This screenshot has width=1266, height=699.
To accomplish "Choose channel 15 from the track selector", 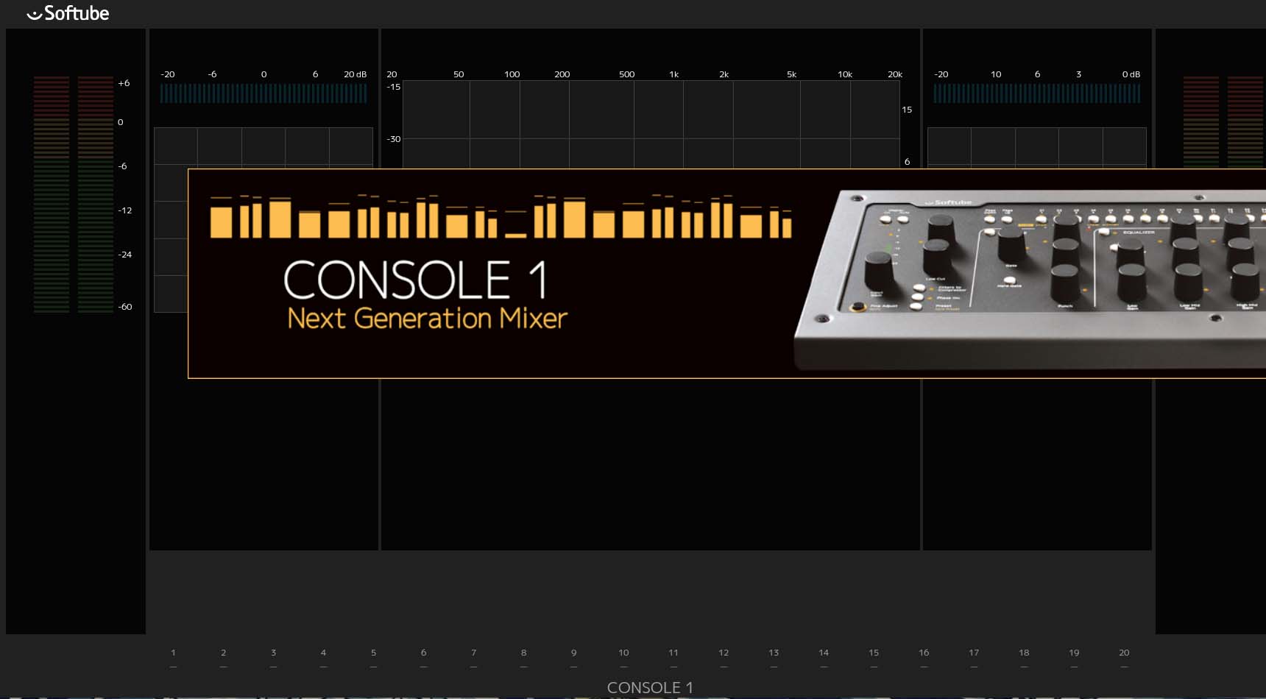I will 874,653.
